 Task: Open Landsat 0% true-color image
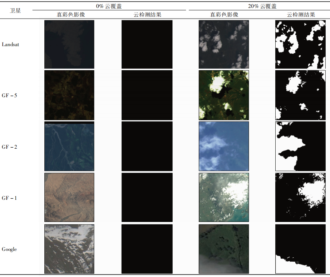click(69, 44)
